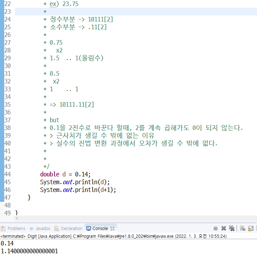Viewport: 257px width, 261px height.
Task: Click 'x2' comment on line 32
Action: 56,81
